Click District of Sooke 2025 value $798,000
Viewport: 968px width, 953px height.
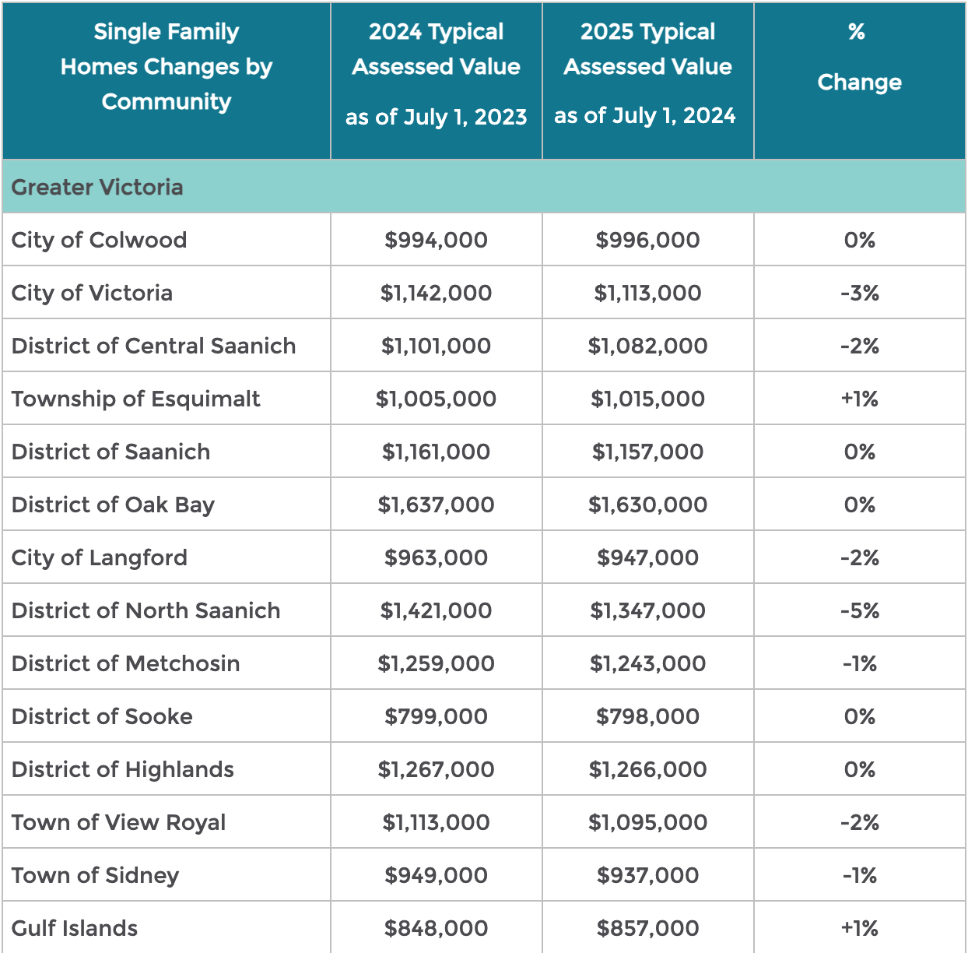point(647,716)
